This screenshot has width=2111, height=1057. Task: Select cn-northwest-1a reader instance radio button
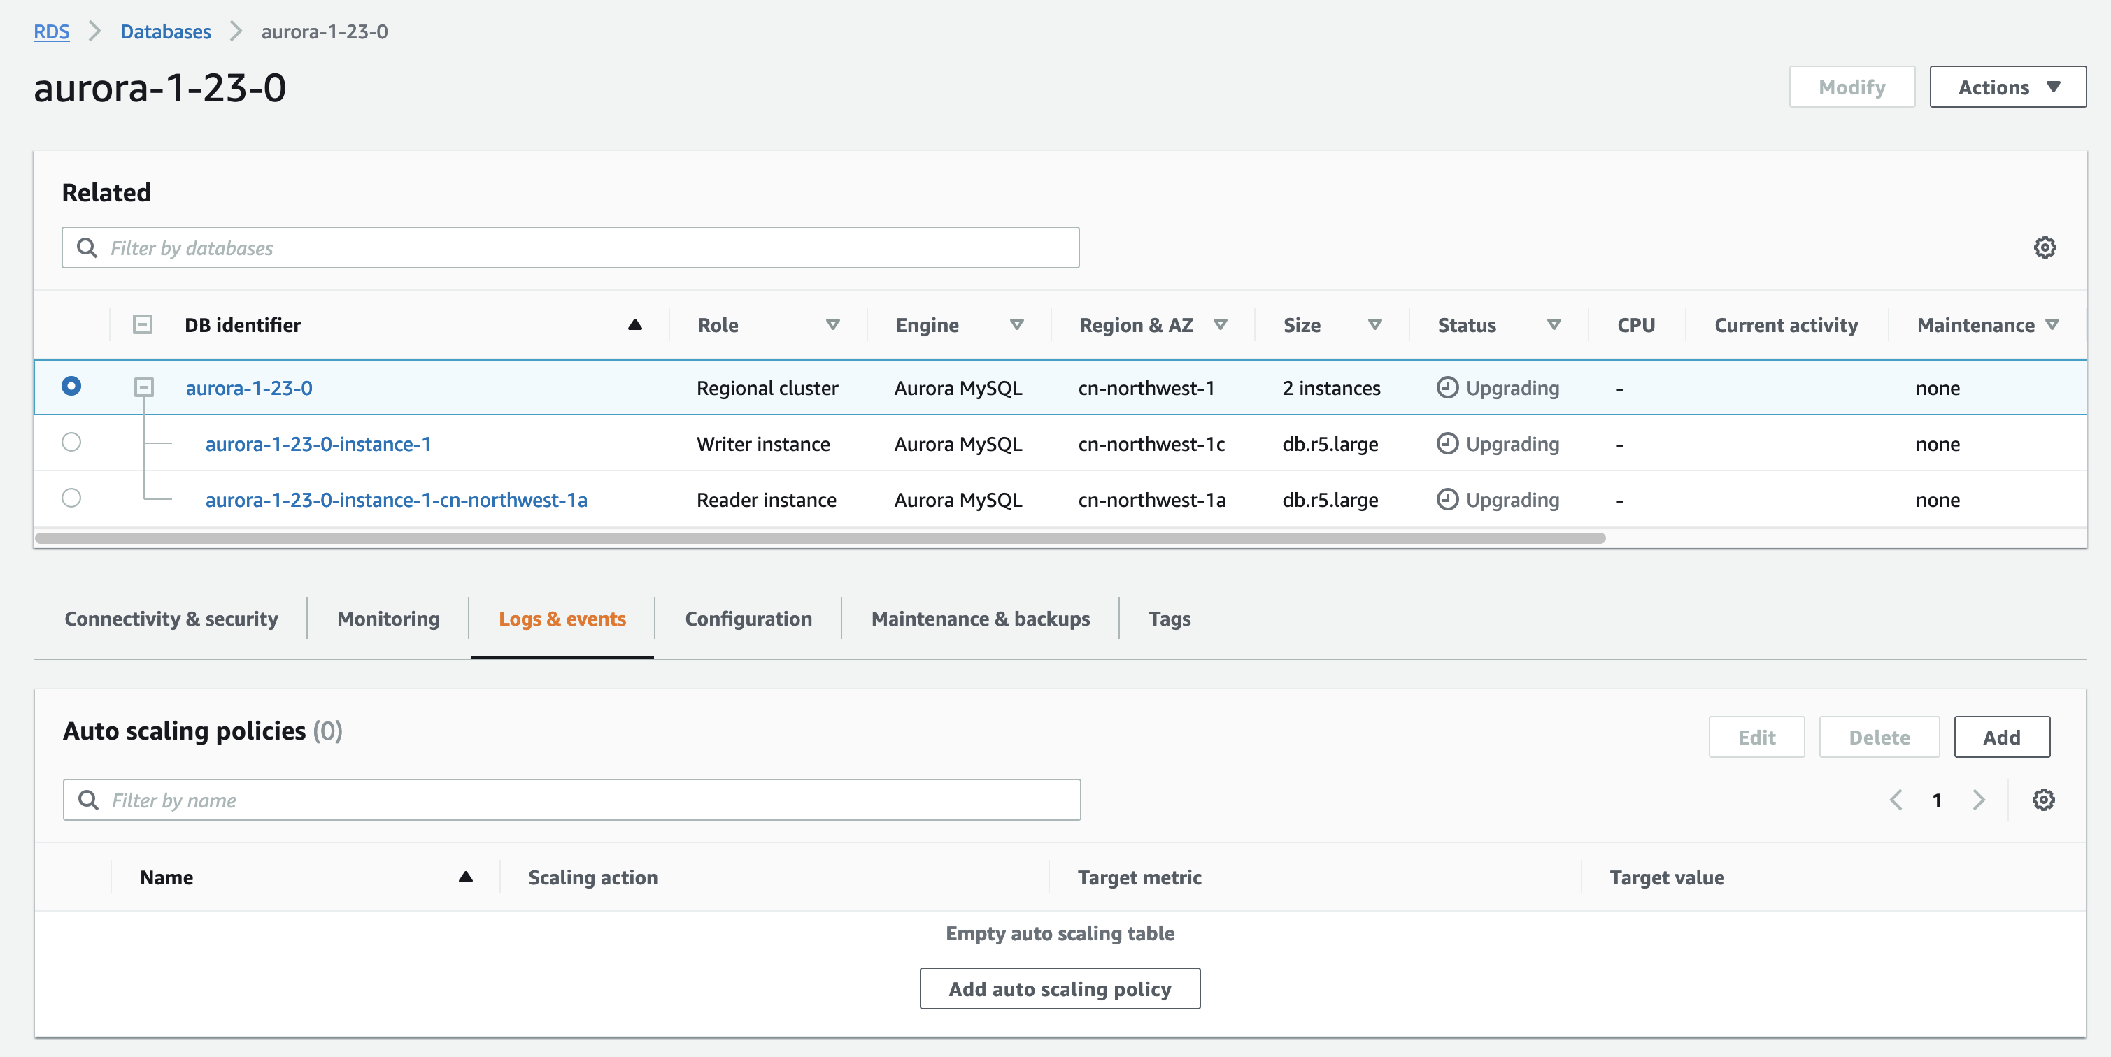click(x=71, y=498)
